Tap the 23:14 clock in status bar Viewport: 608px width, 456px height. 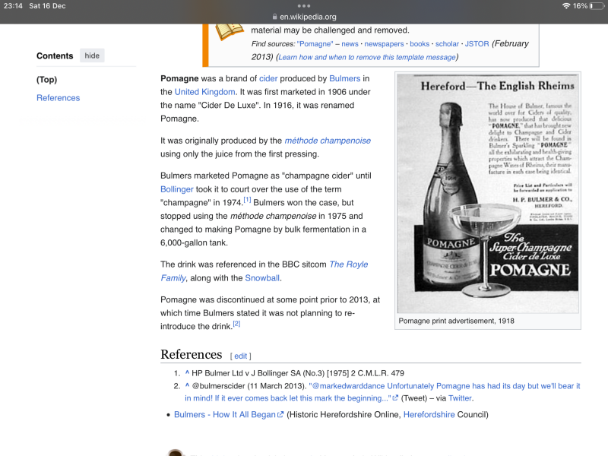pos(13,6)
